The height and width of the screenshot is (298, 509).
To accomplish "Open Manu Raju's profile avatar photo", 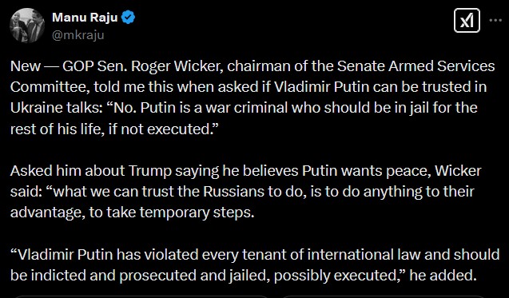I will [x=27, y=26].
